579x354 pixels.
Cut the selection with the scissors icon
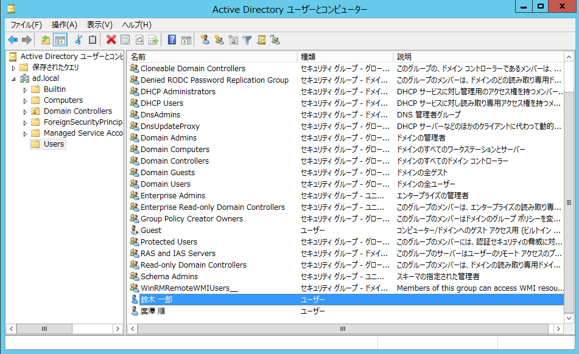[x=79, y=40]
